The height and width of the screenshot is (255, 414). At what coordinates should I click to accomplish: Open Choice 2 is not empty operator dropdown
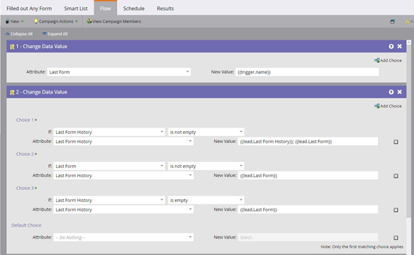tap(206, 166)
